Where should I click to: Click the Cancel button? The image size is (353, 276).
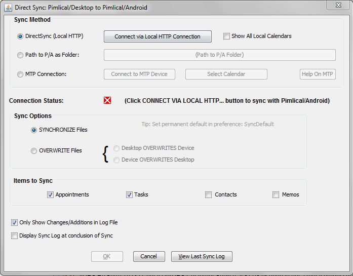[149, 256]
